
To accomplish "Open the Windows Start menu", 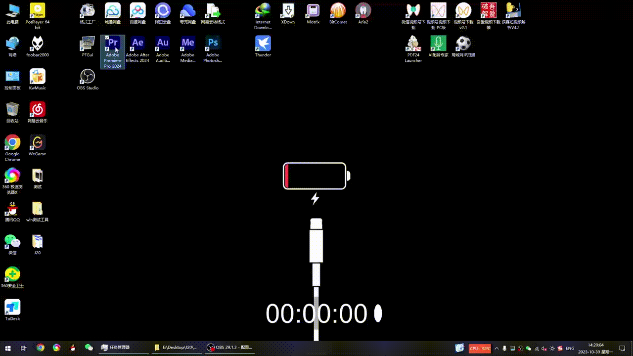I will point(8,348).
